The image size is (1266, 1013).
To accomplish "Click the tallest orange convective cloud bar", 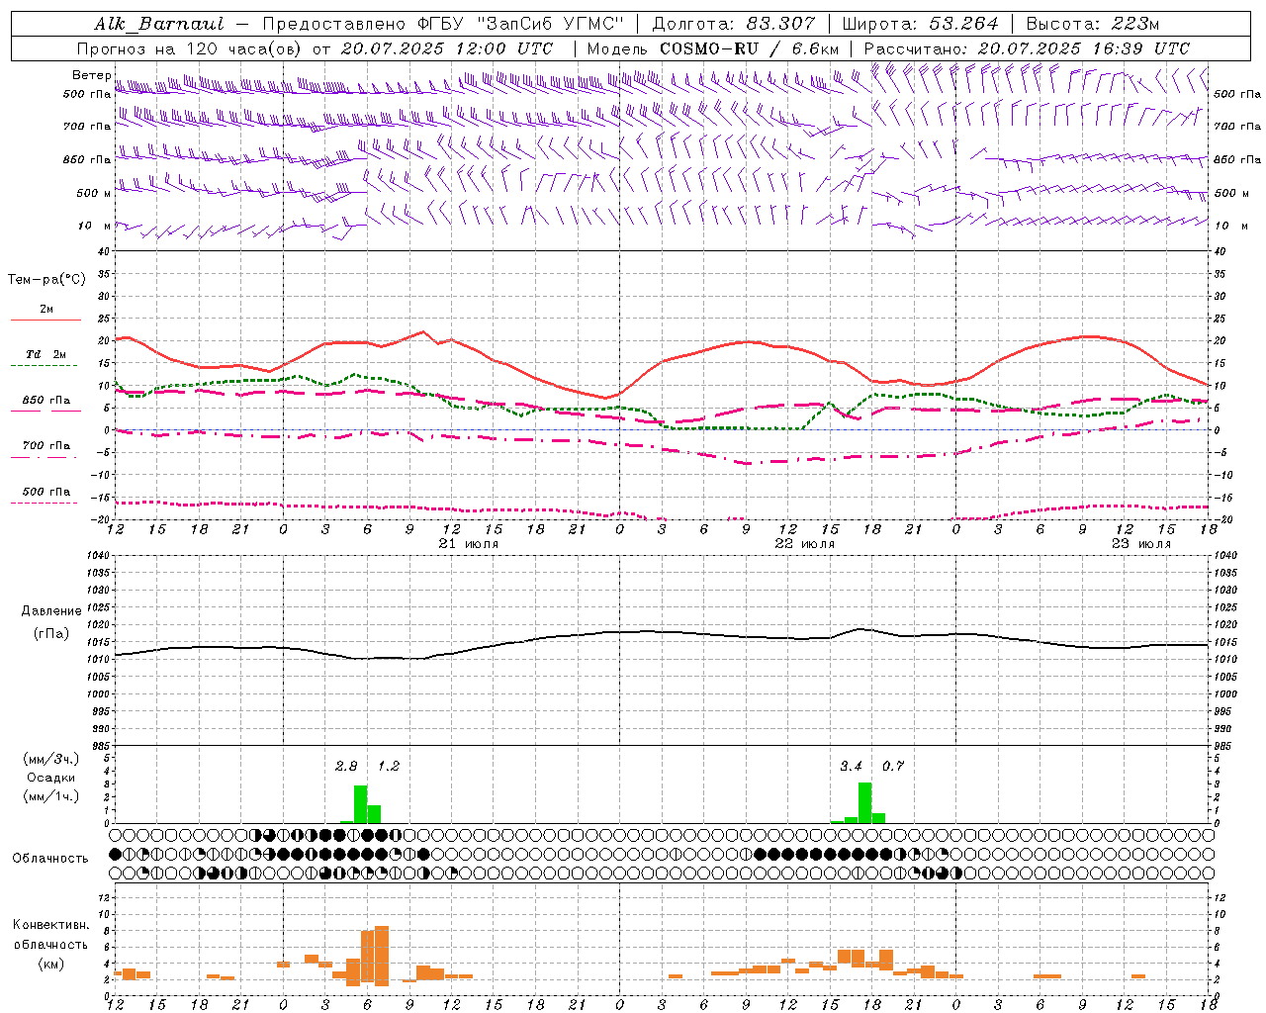I will pyautogui.click(x=382, y=956).
